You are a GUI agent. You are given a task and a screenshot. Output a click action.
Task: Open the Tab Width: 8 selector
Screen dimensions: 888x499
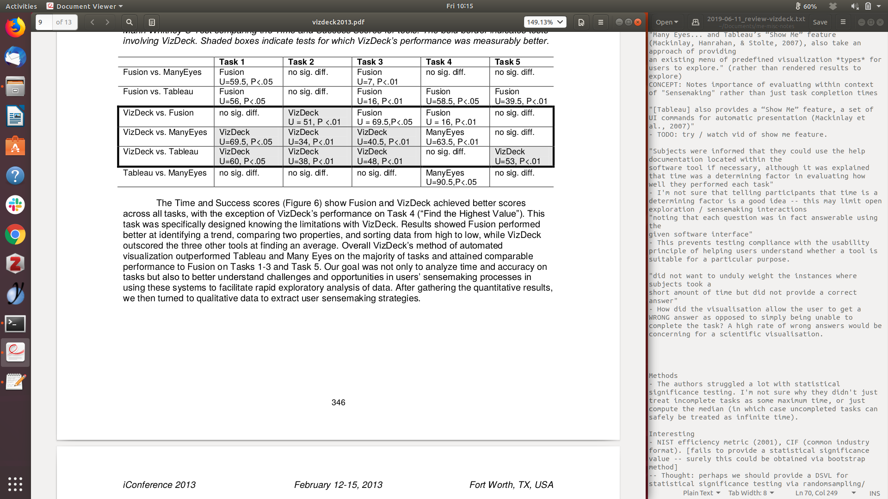(x=751, y=493)
